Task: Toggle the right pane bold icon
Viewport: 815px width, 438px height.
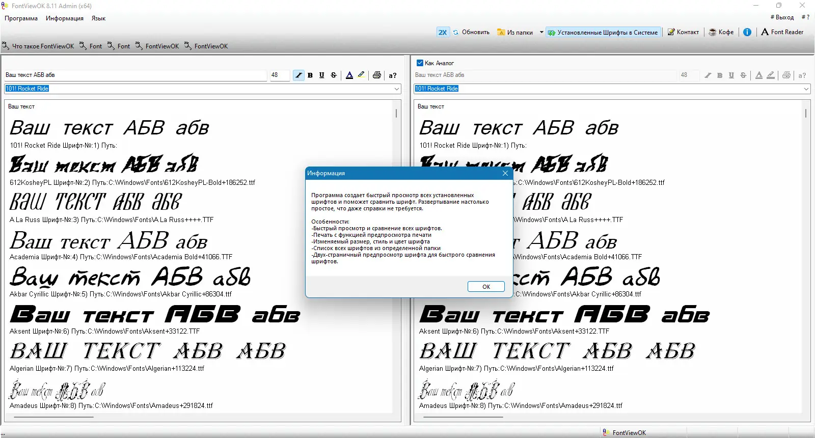Action: (x=720, y=75)
